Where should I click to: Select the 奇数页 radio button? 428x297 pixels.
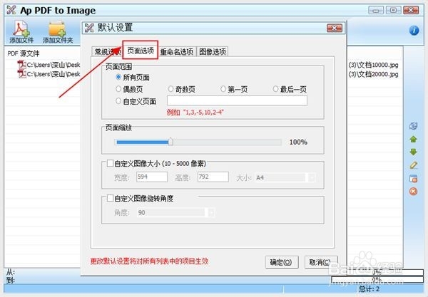click(x=170, y=89)
